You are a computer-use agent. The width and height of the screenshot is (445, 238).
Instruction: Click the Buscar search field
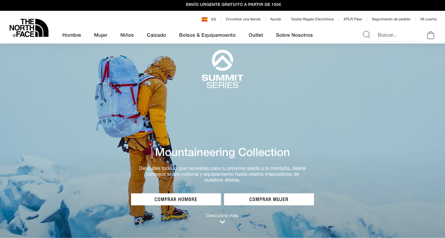(397, 35)
